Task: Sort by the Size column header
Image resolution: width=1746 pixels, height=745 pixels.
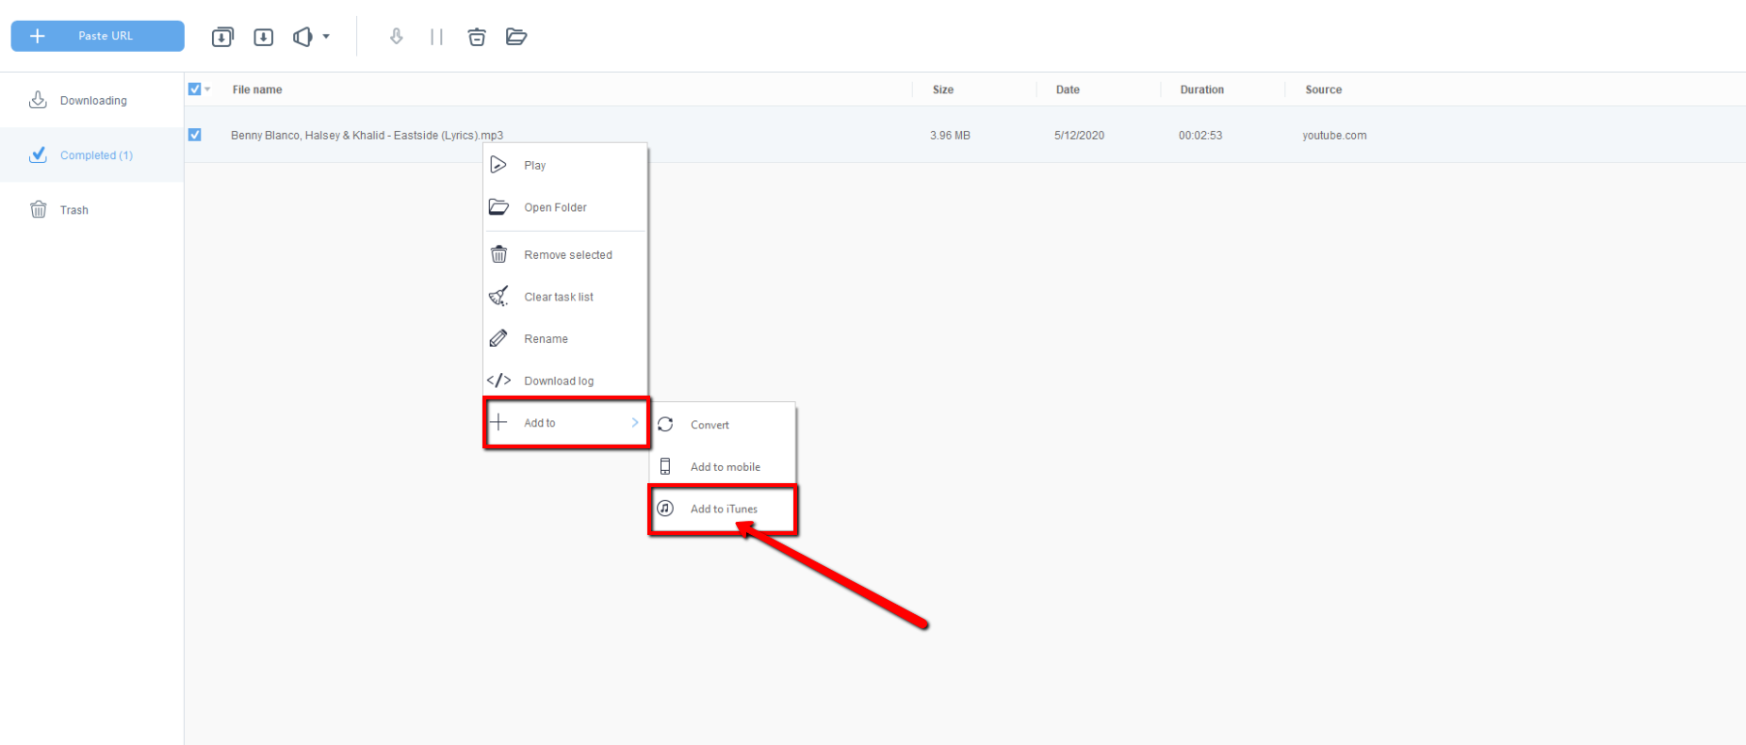Action: (x=942, y=89)
